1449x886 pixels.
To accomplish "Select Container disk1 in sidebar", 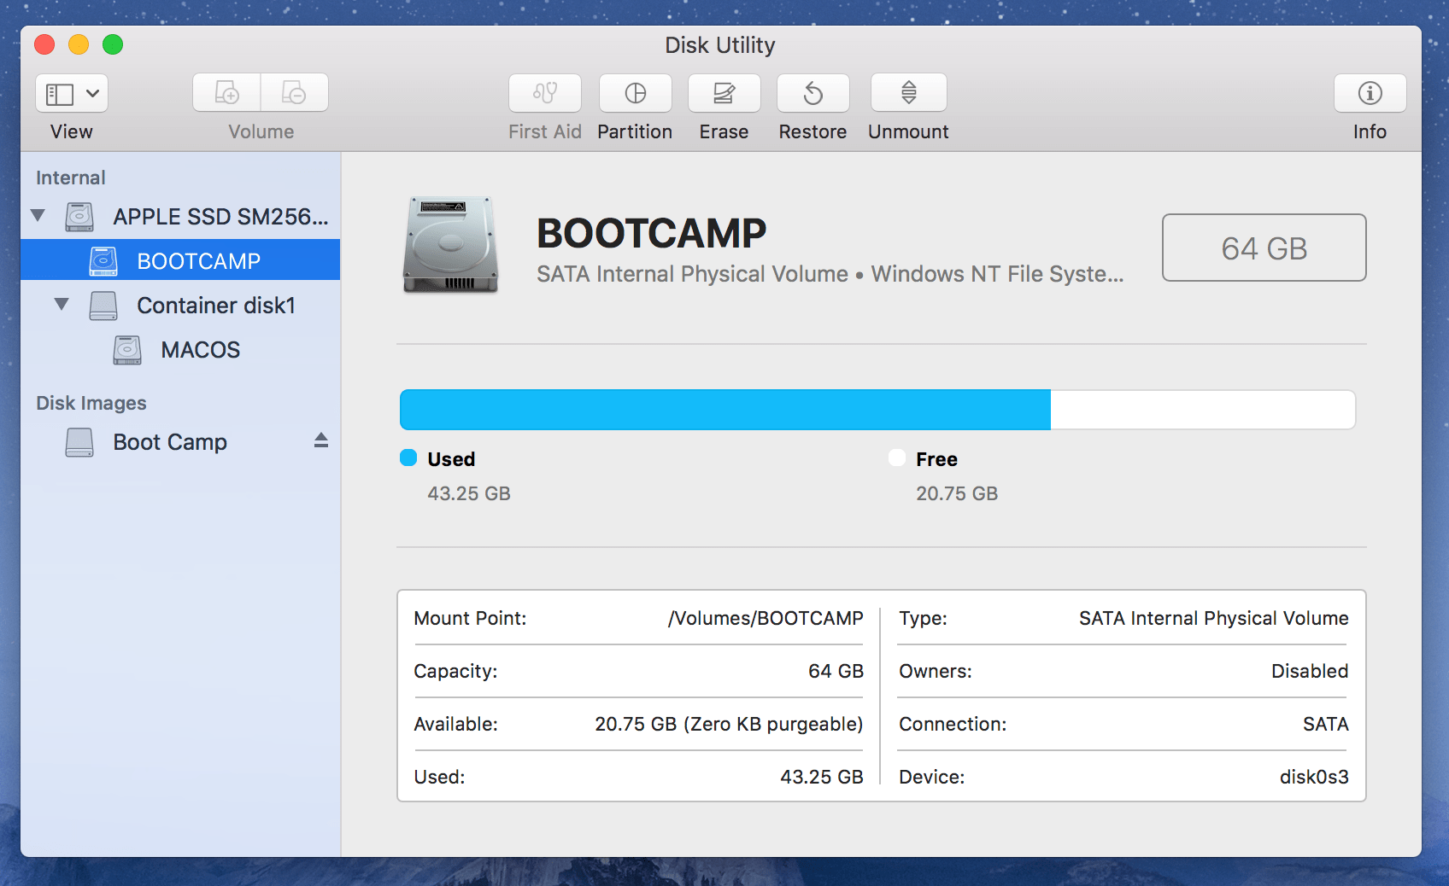I will coord(180,306).
